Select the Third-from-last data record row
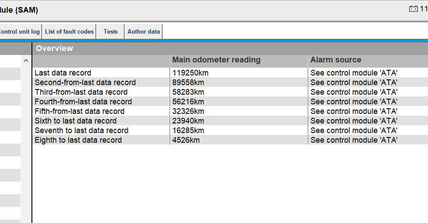The image size is (428, 223). [x=81, y=92]
